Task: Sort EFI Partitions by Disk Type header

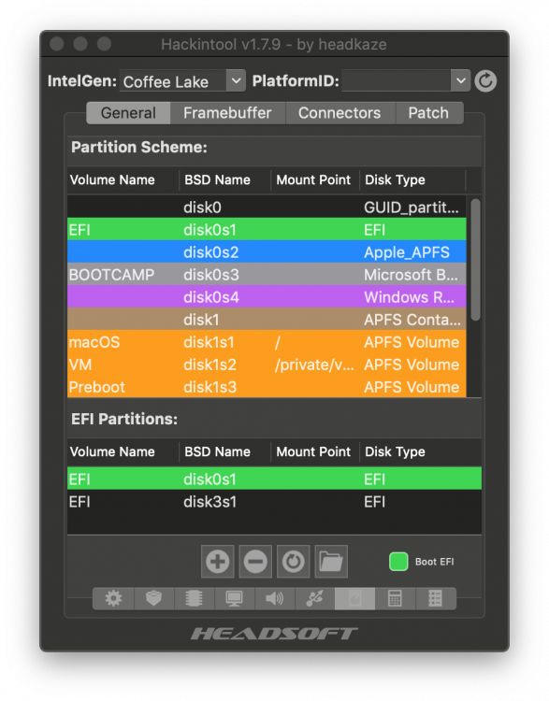Action: click(x=421, y=452)
